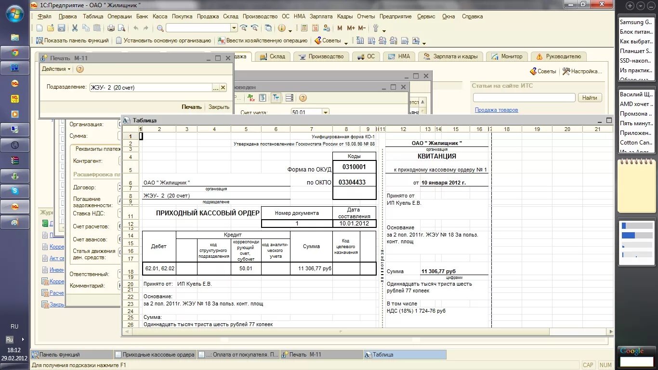Click the help question icon in document toolbar

click(303, 98)
